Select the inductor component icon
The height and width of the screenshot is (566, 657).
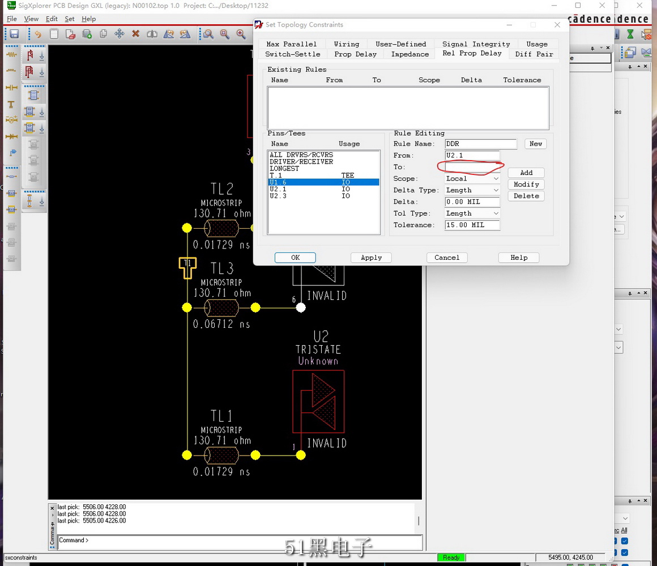tap(12, 71)
